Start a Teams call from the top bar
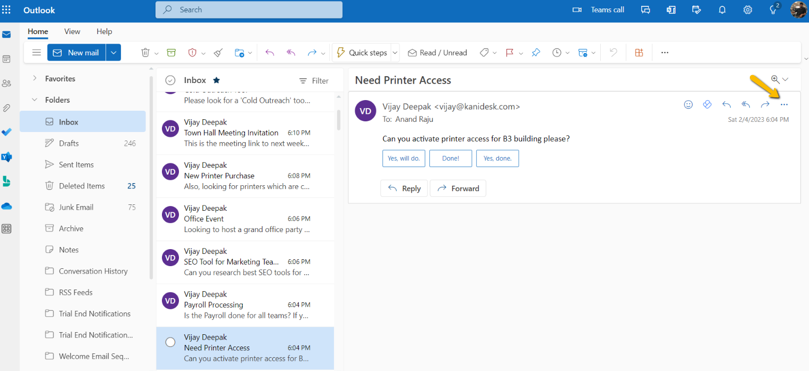Screen dimensions: 809x371 [x=598, y=10]
